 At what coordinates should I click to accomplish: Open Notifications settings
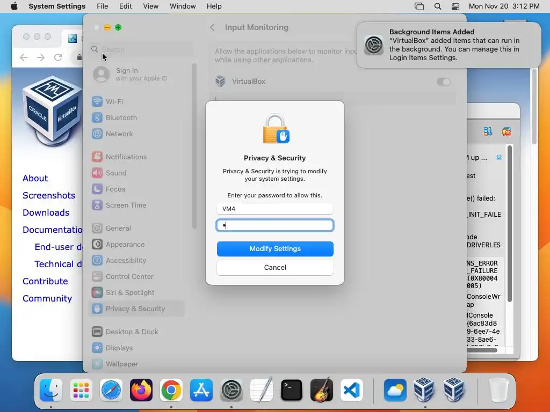[137, 157]
